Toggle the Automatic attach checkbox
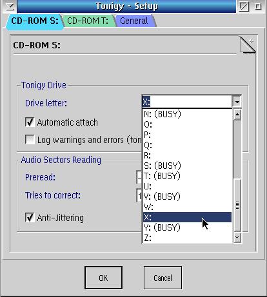The image size is (267, 297). point(30,122)
